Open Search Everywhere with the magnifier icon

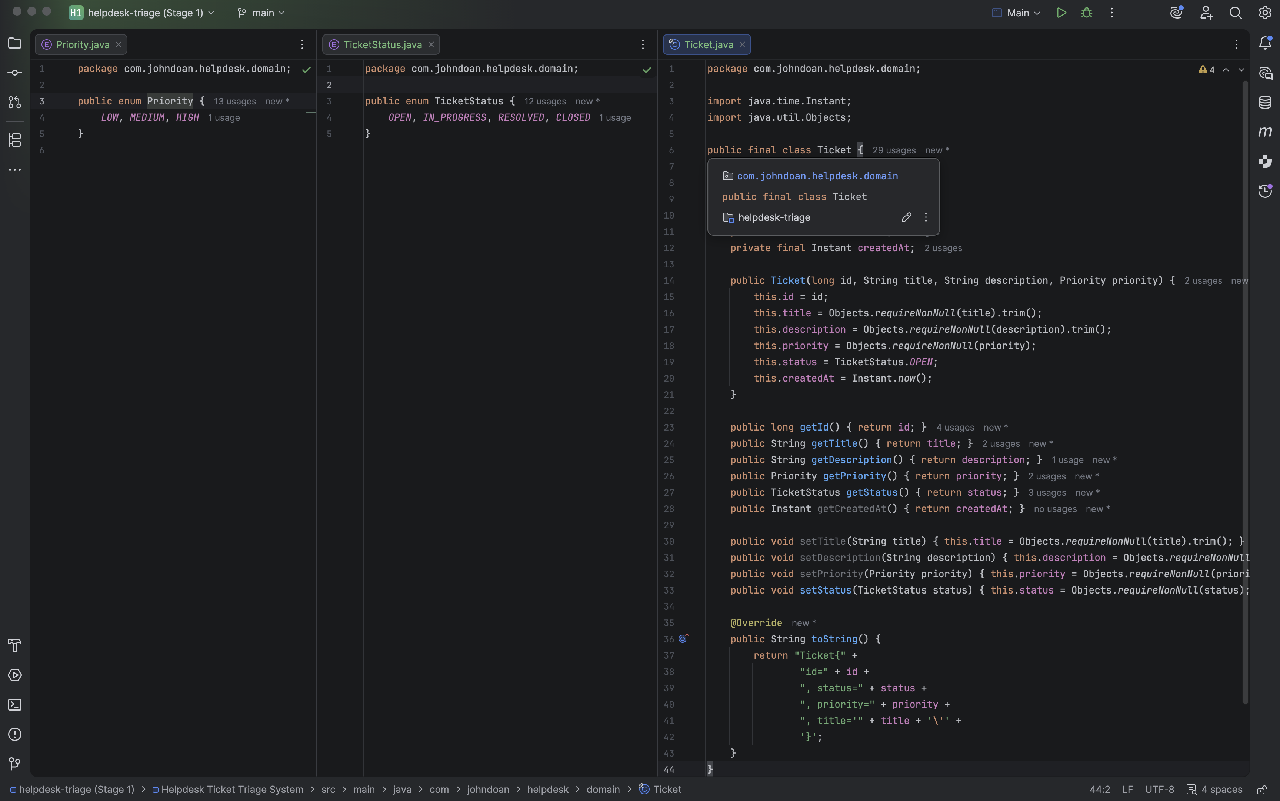(1236, 12)
